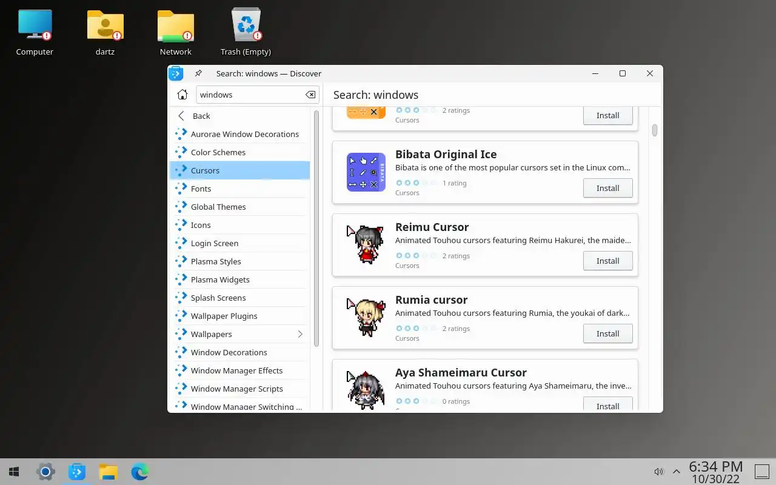
Task: Clear the search field text
Action: click(x=310, y=95)
